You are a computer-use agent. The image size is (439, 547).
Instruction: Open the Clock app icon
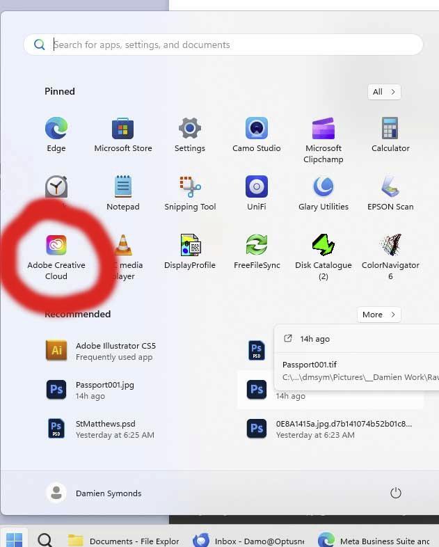pyautogui.click(x=56, y=187)
